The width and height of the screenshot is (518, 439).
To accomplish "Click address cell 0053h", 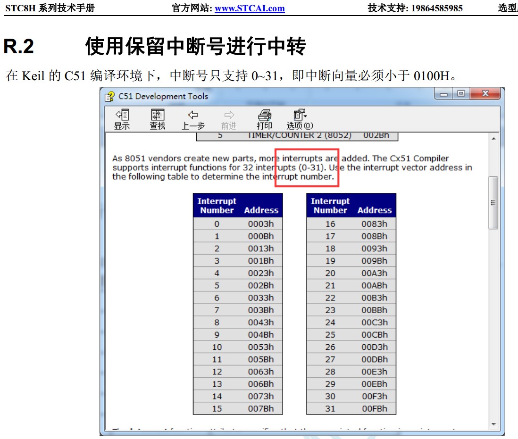I will point(261,347).
